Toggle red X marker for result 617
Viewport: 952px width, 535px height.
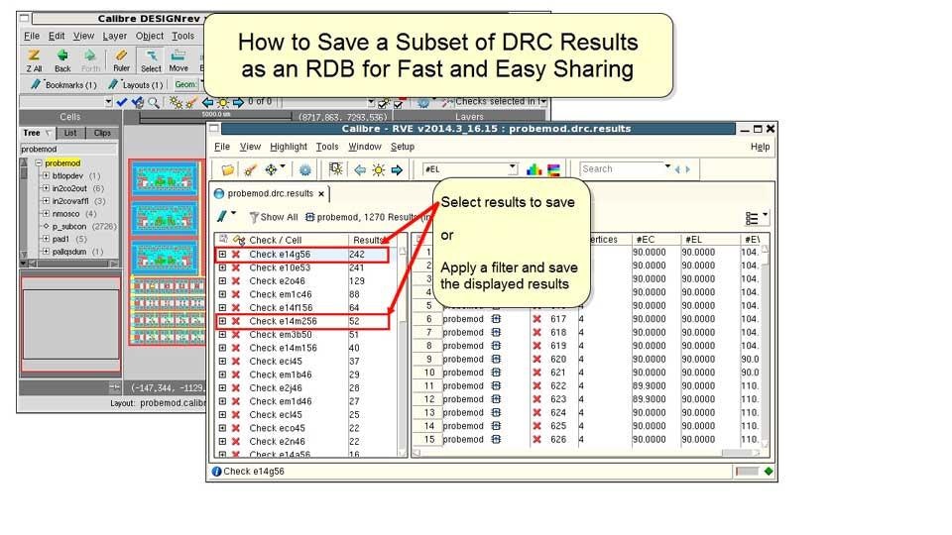tap(536, 319)
